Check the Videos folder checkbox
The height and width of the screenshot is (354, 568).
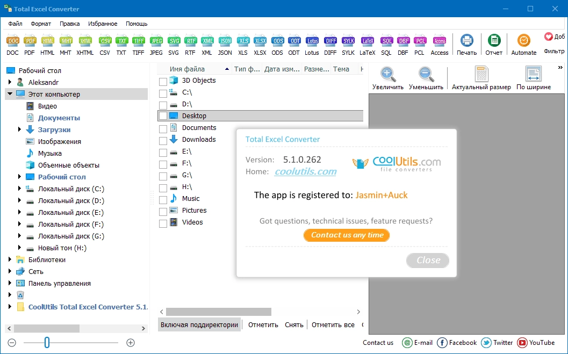pyautogui.click(x=163, y=223)
